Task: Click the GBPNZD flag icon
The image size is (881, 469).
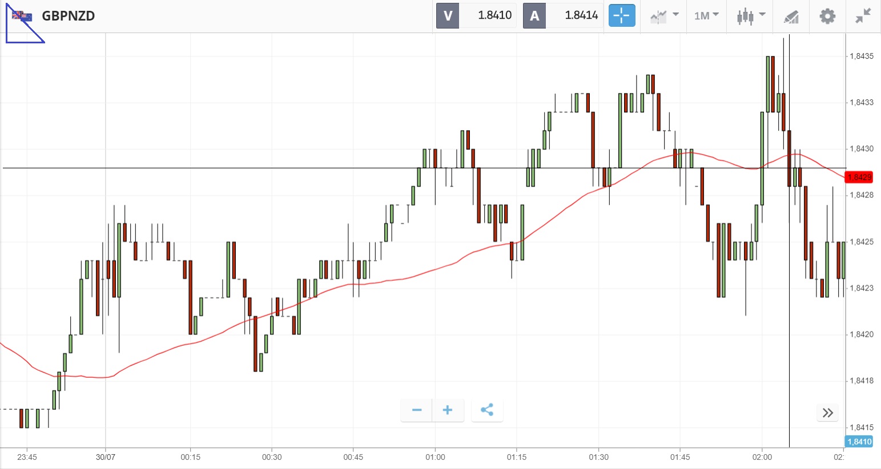Action: [x=22, y=16]
